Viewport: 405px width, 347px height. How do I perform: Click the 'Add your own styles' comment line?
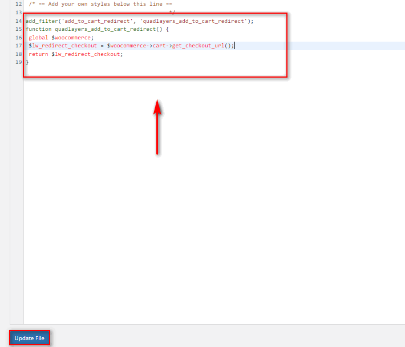pyautogui.click(x=100, y=4)
